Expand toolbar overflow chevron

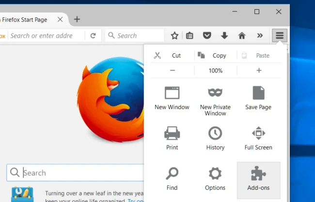click(260, 35)
